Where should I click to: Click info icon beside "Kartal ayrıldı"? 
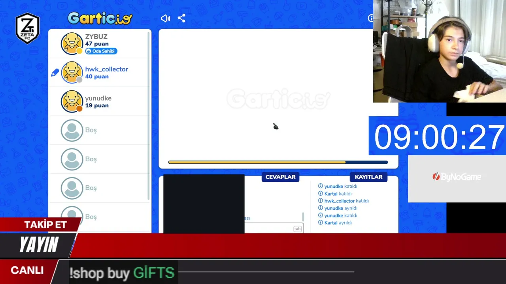pyautogui.click(x=321, y=223)
